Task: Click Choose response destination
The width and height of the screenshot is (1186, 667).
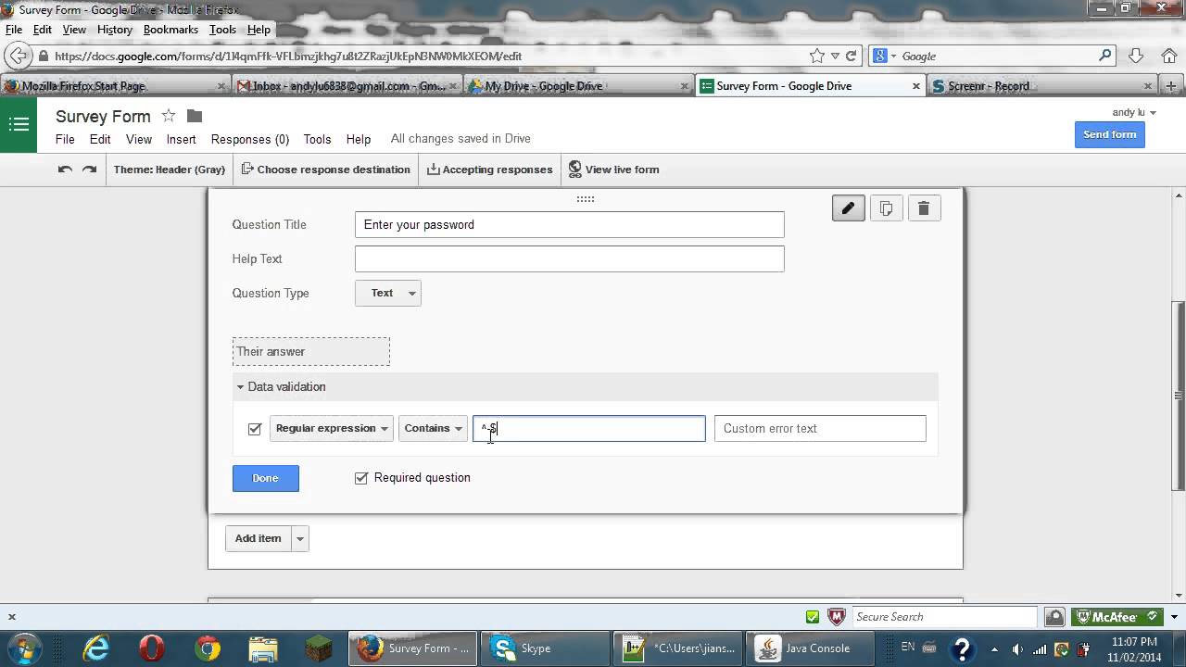Action: click(x=325, y=170)
